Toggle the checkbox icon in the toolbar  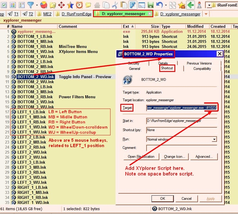tap(4, 5)
